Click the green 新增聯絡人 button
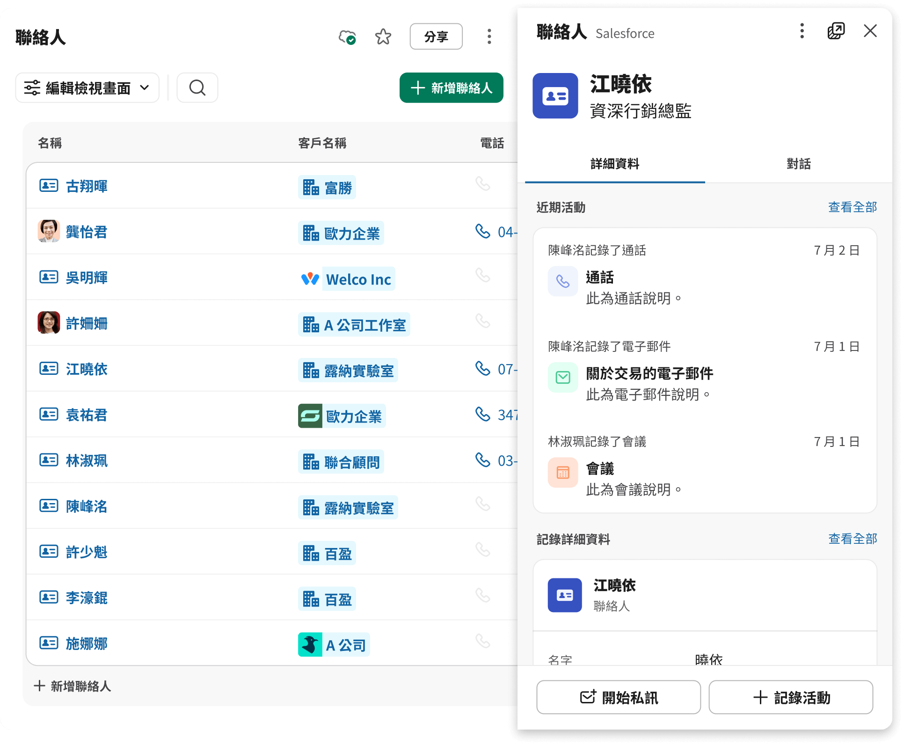 451,88
